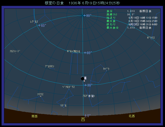Click the Procyon (プロキオン) star label
Viewport: 165px width, 127px height.
pyautogui.click(x=49, y=66)
